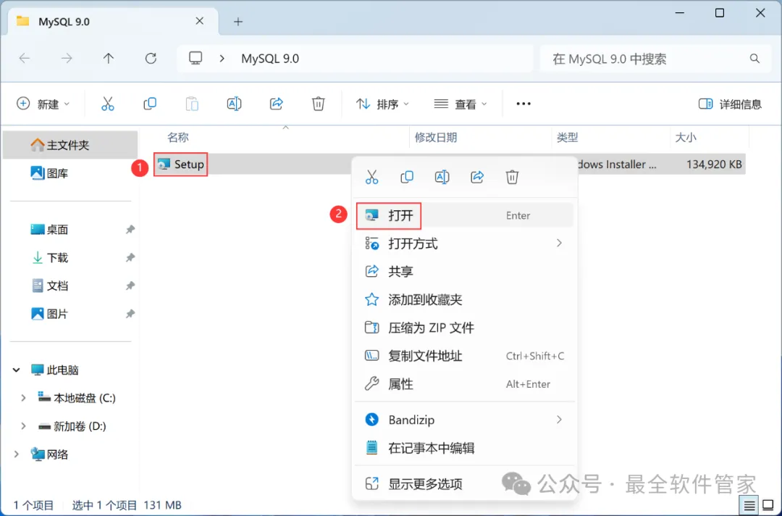Click the Copy icon in the toolbar
Image resolution: width=782 pixels, height=516 pixels.
(150, 104)
